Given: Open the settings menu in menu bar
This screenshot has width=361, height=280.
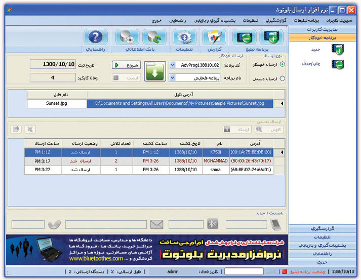Looking at the screenshot, I should (x=251, y=20).
